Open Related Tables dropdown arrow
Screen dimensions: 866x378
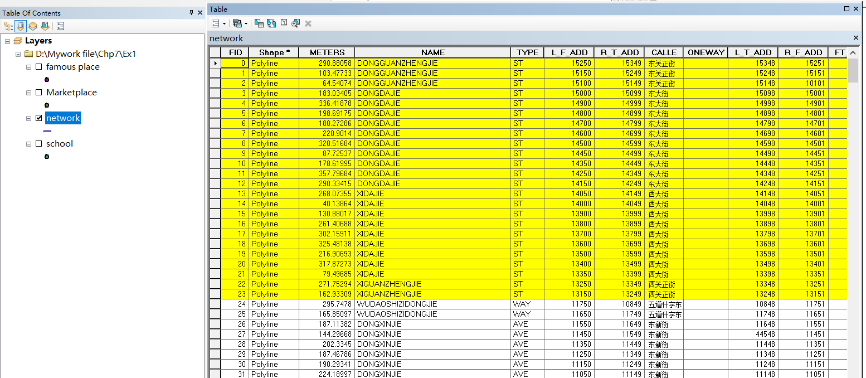246,24
